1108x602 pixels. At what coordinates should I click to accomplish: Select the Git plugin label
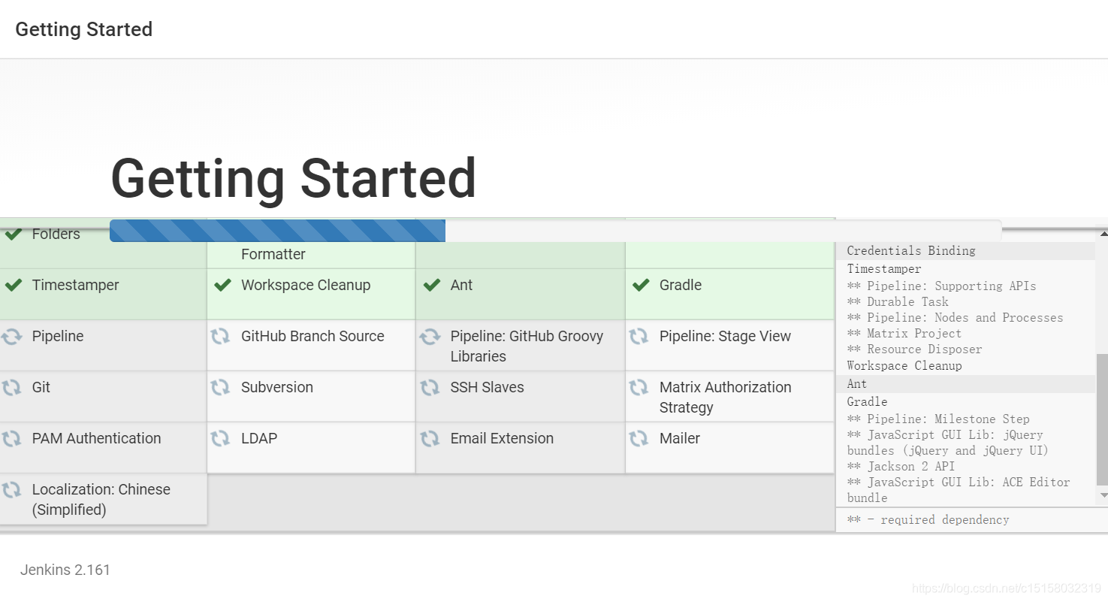click(41, 388)
